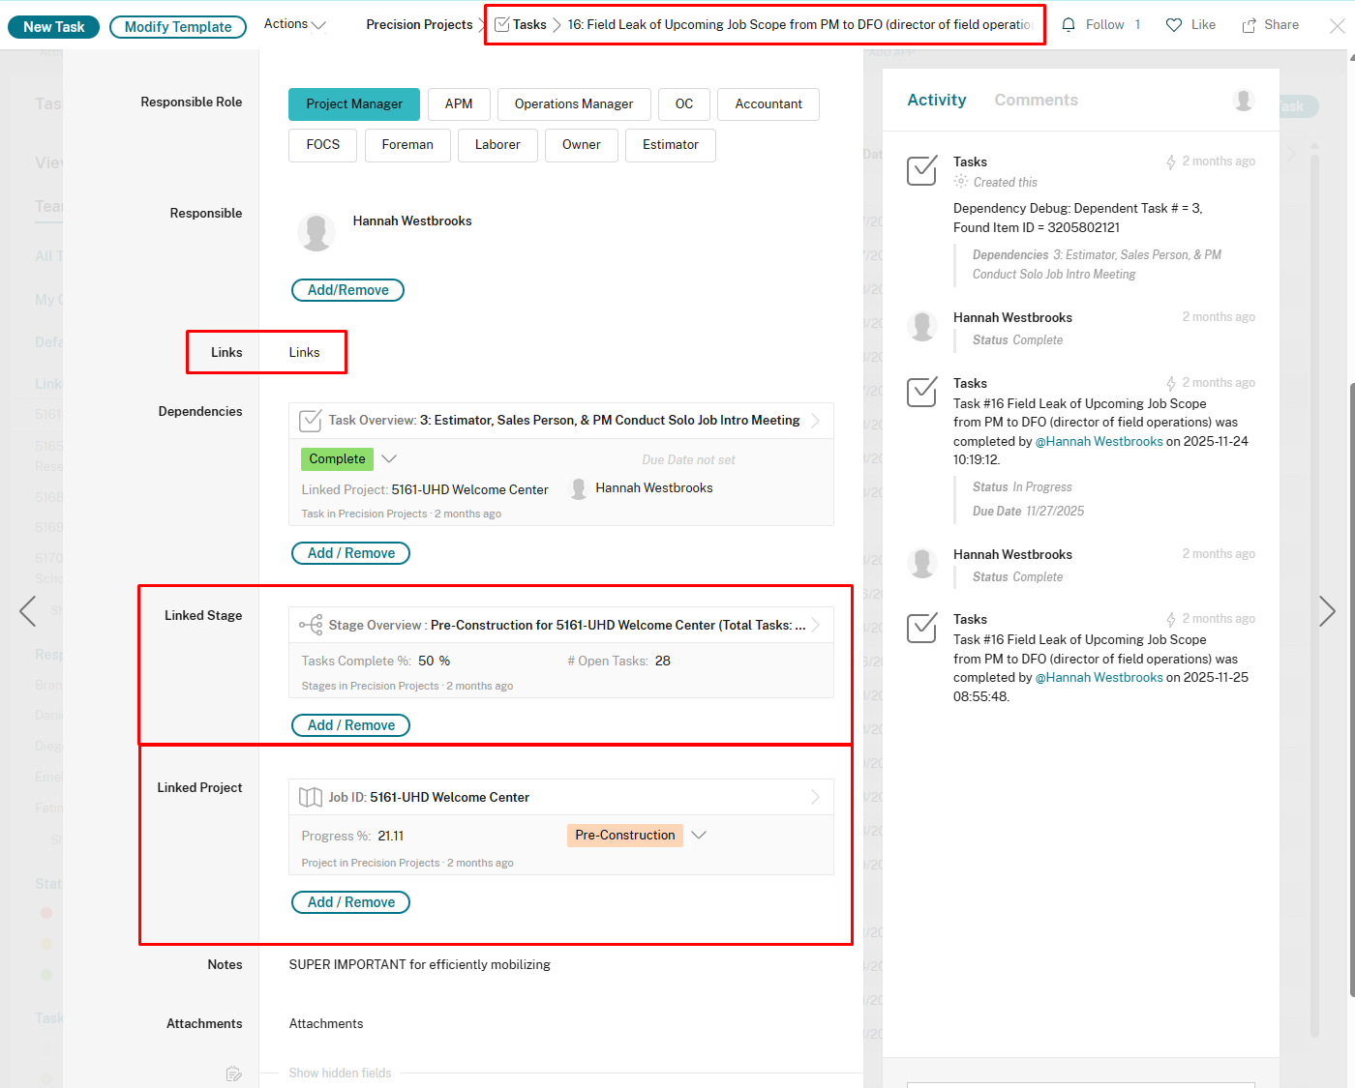This screenshot has width=1355, height=1088.
Task: Click the Tasks checkmark icon in Activity feed
Action: click(921, 170)
